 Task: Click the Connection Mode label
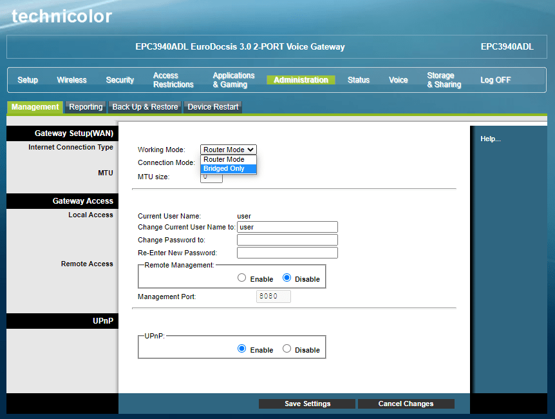coord(166,162)
